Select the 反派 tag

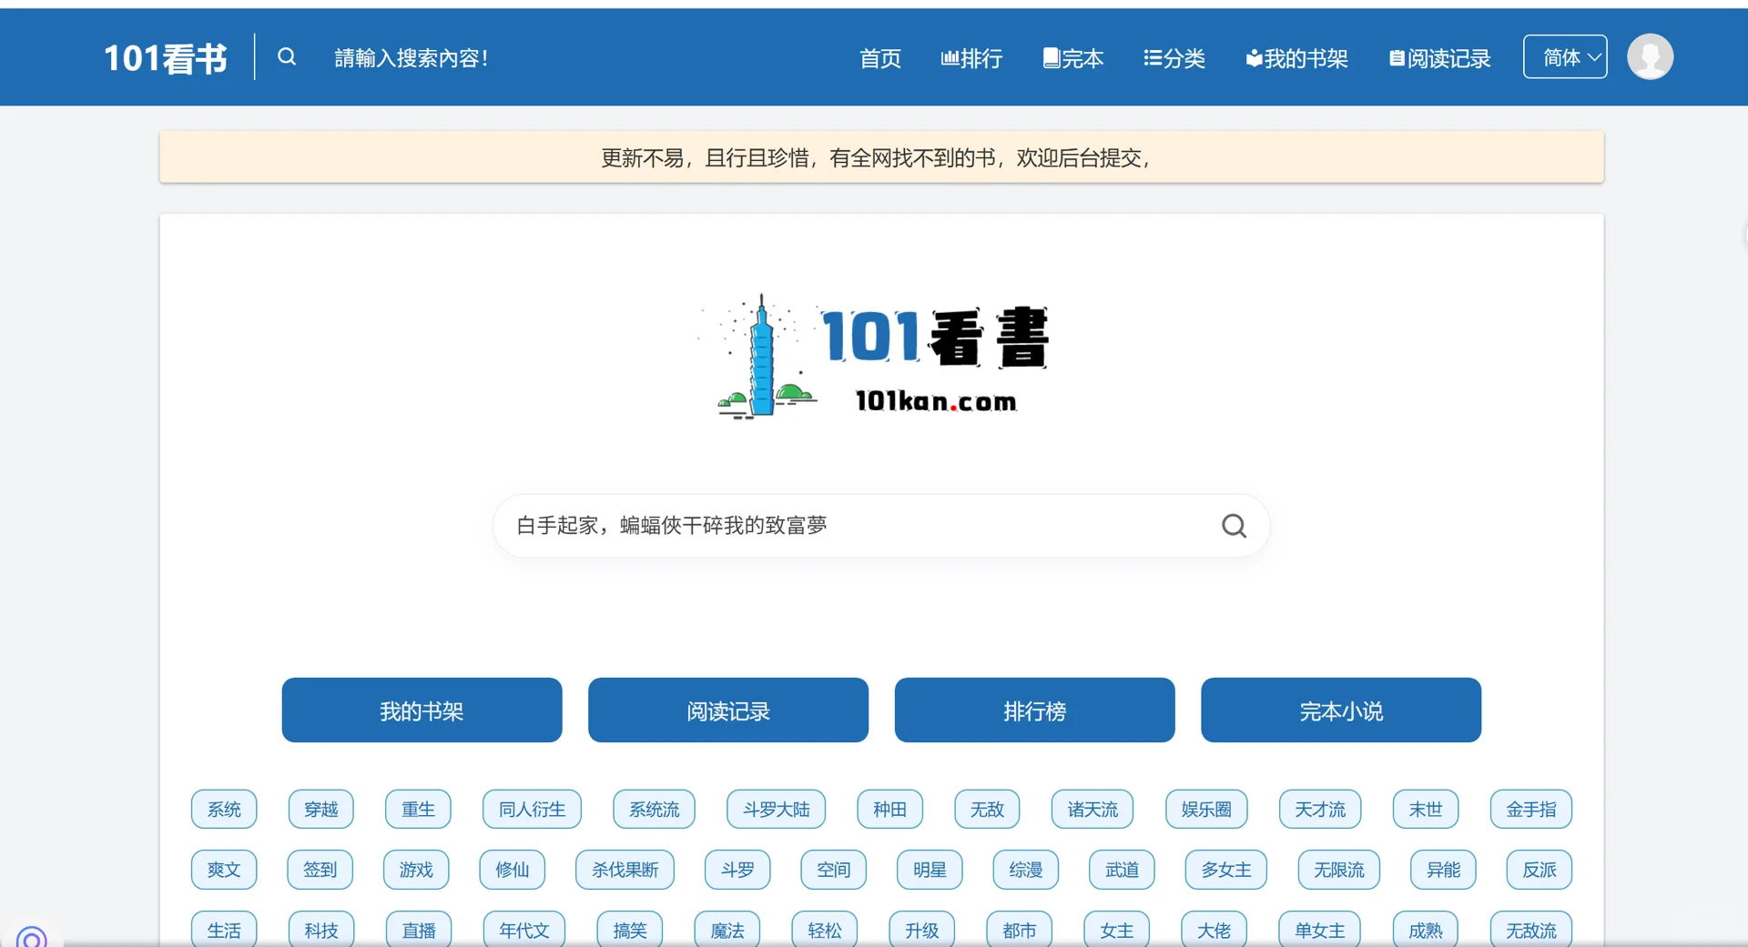[x=1540, y=870]
